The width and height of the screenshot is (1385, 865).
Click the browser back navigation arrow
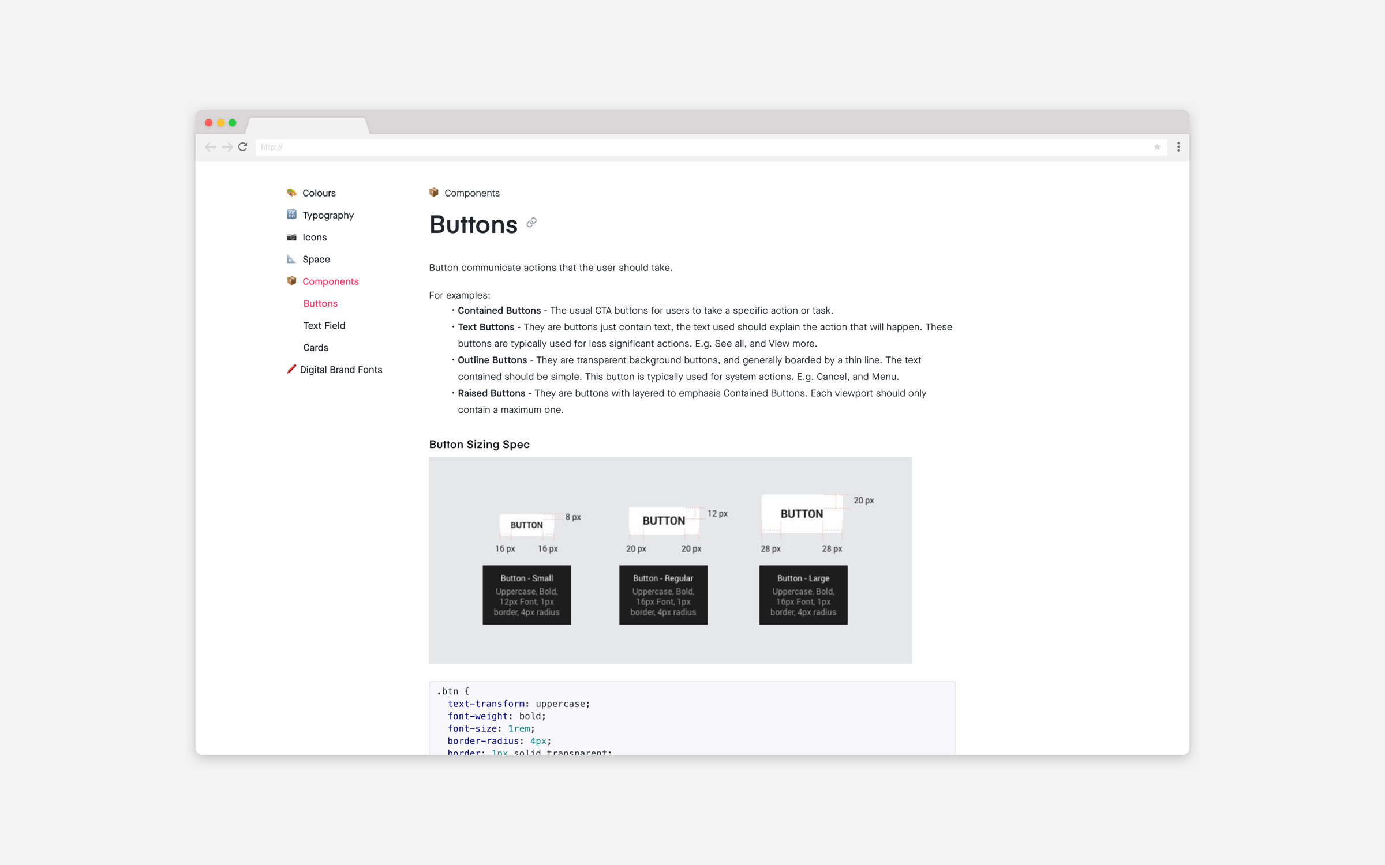(210, 147)
